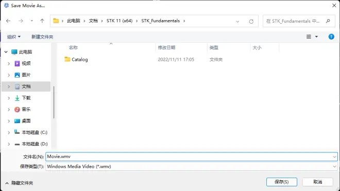Click the Catalog row's 文件夹 type cell
The height and width of the screenshot is (191, 340).
tap(216, 59)
